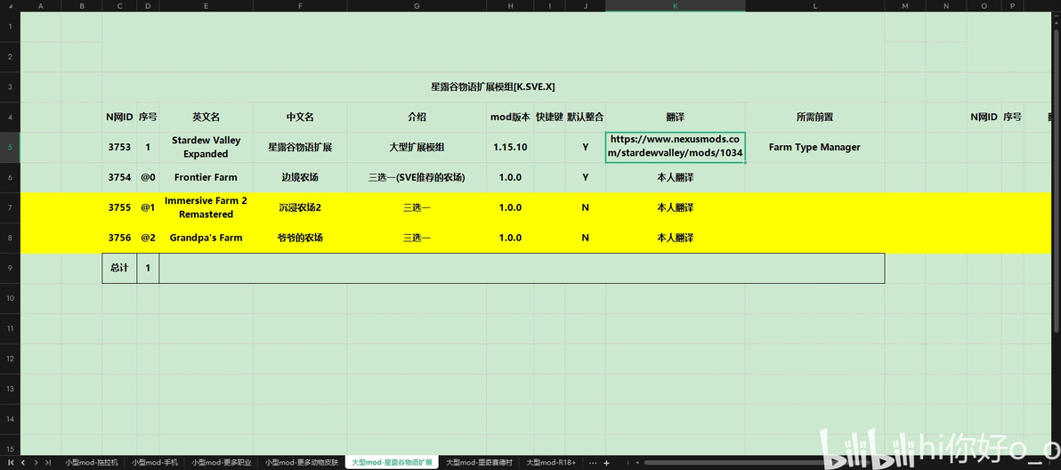
Task: Click the 序号 cell @2
Action: (148, 238)
